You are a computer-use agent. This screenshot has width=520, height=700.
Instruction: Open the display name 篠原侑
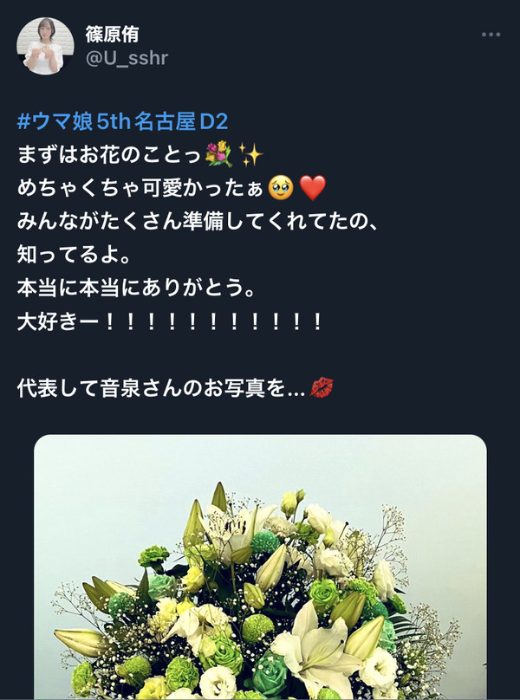click(112, 34)
